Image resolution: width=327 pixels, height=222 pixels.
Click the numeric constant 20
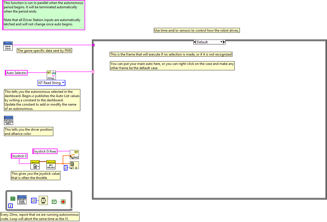coord(34,200)
